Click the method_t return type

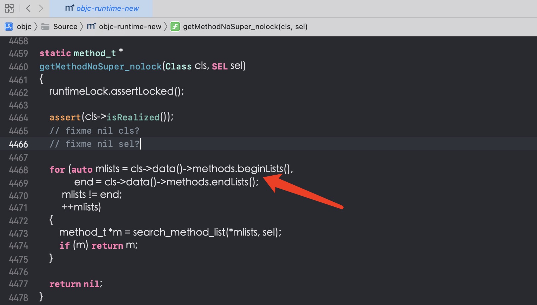point(95,53)
